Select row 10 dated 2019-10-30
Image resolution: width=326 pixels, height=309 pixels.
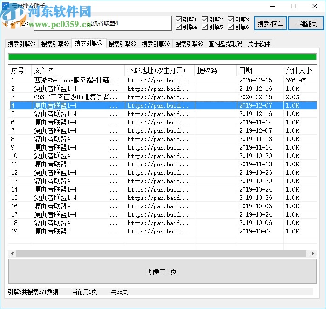point(163,156)
